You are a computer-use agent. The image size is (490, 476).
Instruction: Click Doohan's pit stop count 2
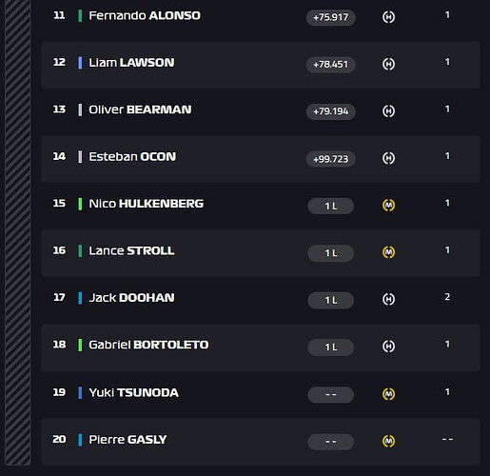click(447, 297)
